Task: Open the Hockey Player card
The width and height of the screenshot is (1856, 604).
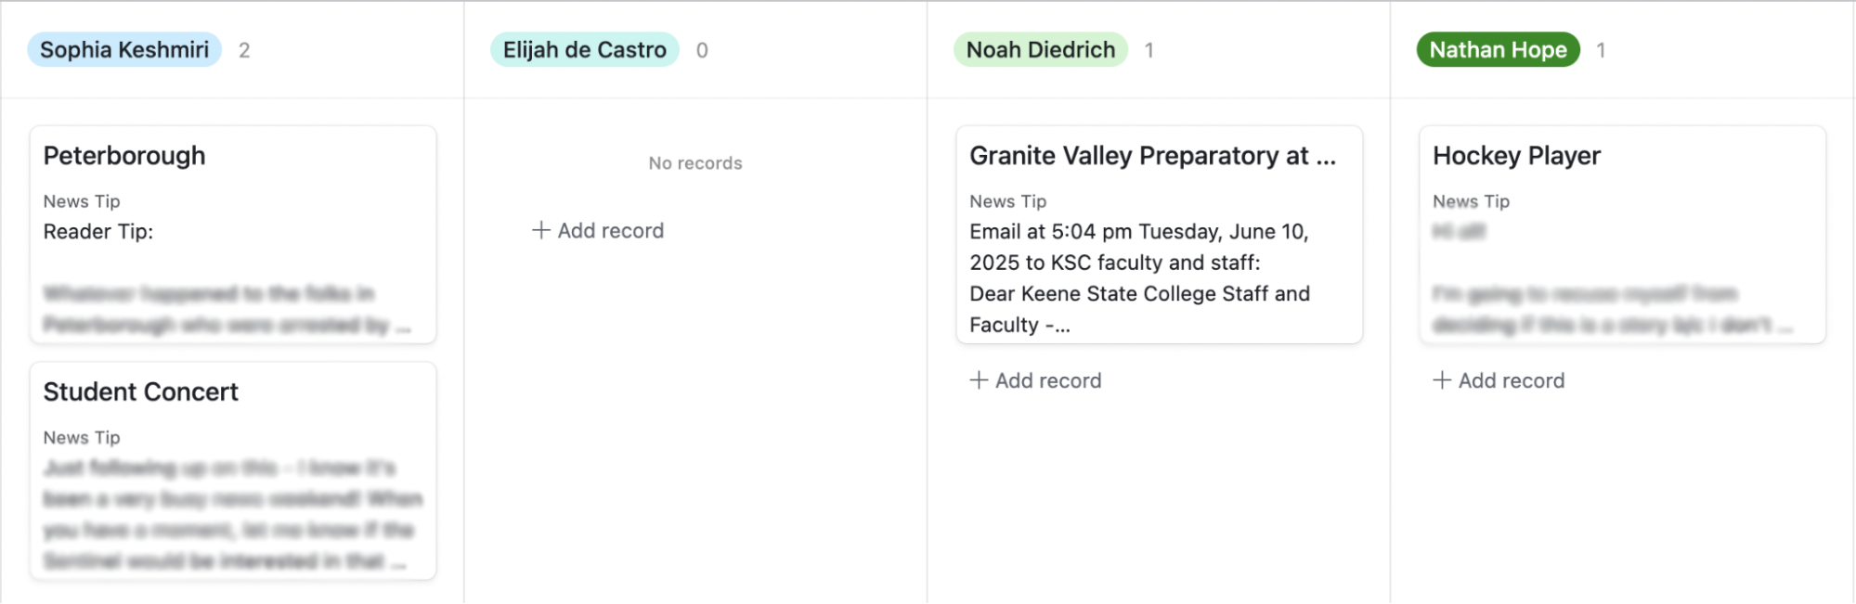Action: pos(1623,235)
